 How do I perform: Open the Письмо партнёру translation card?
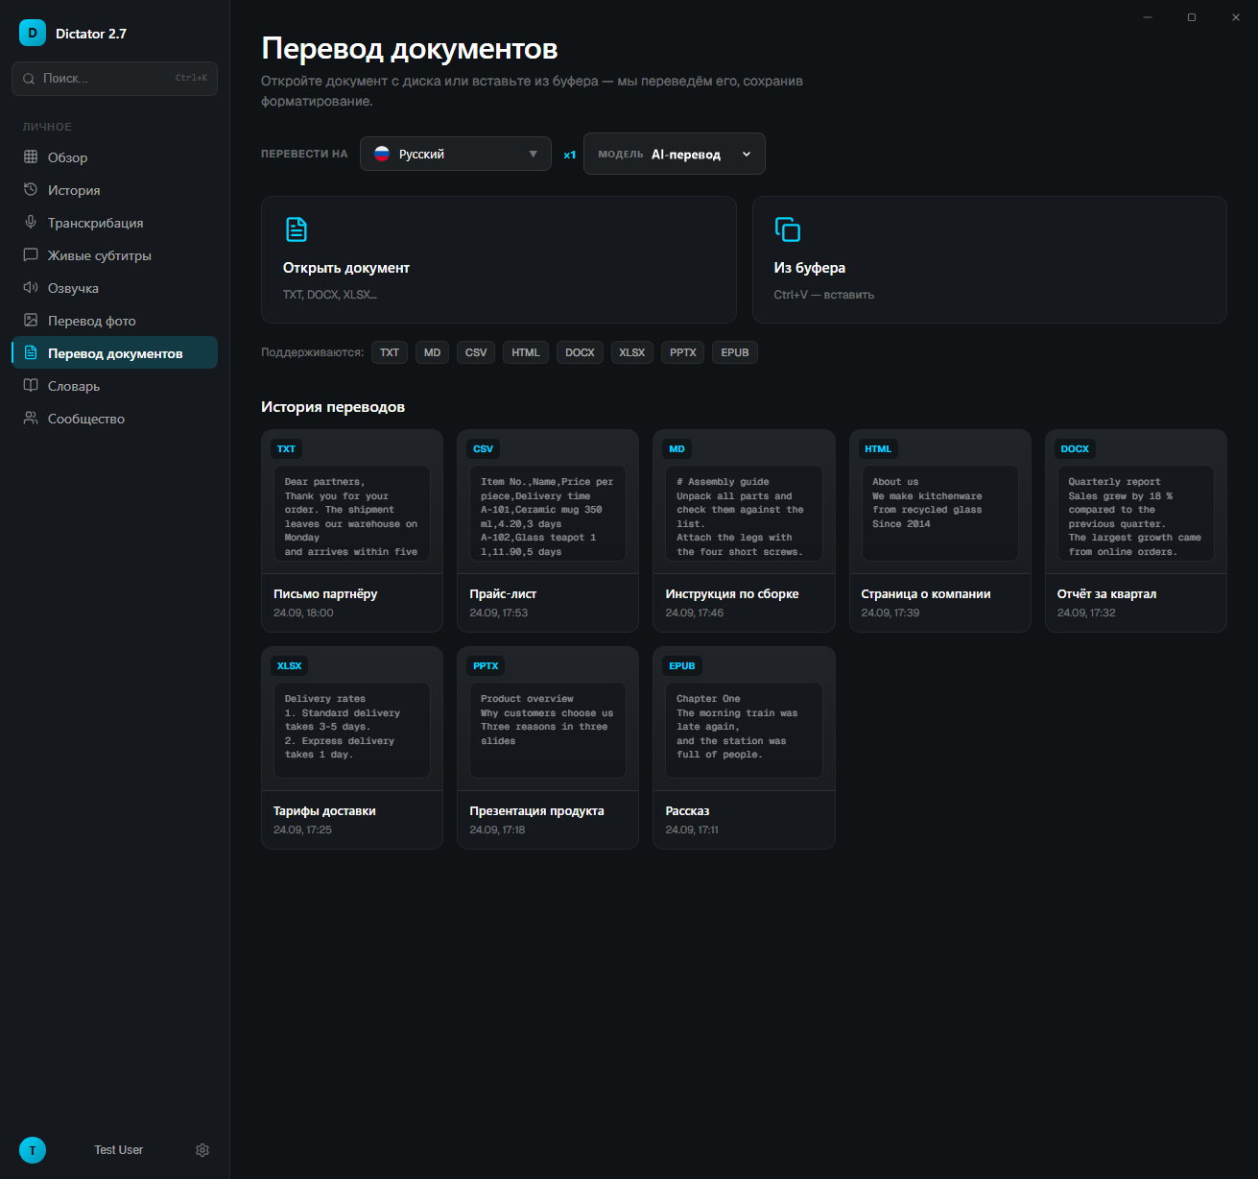(352, 531)
